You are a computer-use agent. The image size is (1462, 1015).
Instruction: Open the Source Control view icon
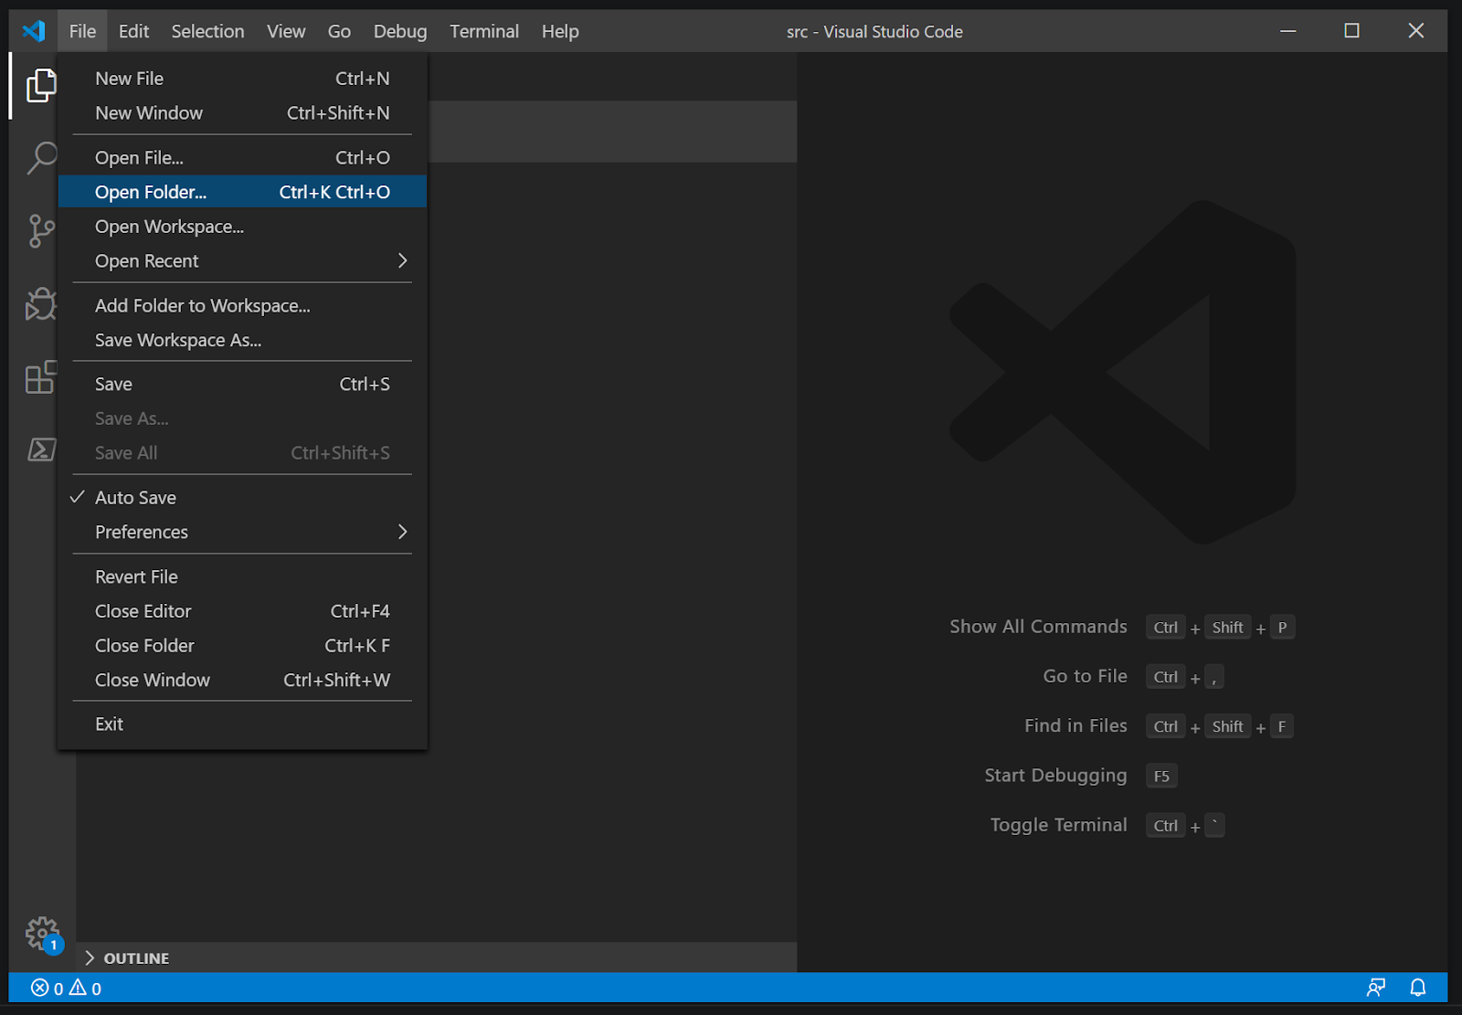pos(39,230)
